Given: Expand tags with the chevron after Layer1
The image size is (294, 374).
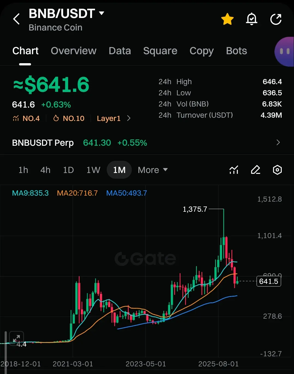Looking at the screenshot, I should click(x=129, y=118).
